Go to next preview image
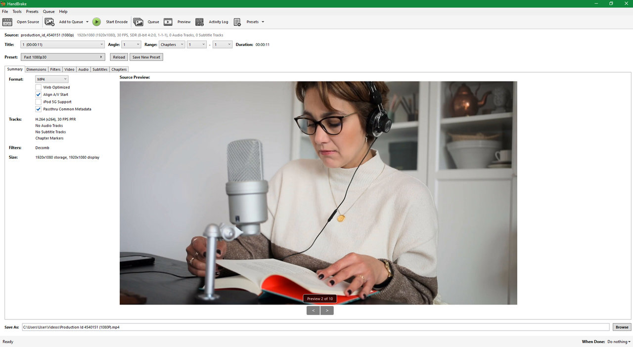The image size is (633, 347). (x=327, y=310)
